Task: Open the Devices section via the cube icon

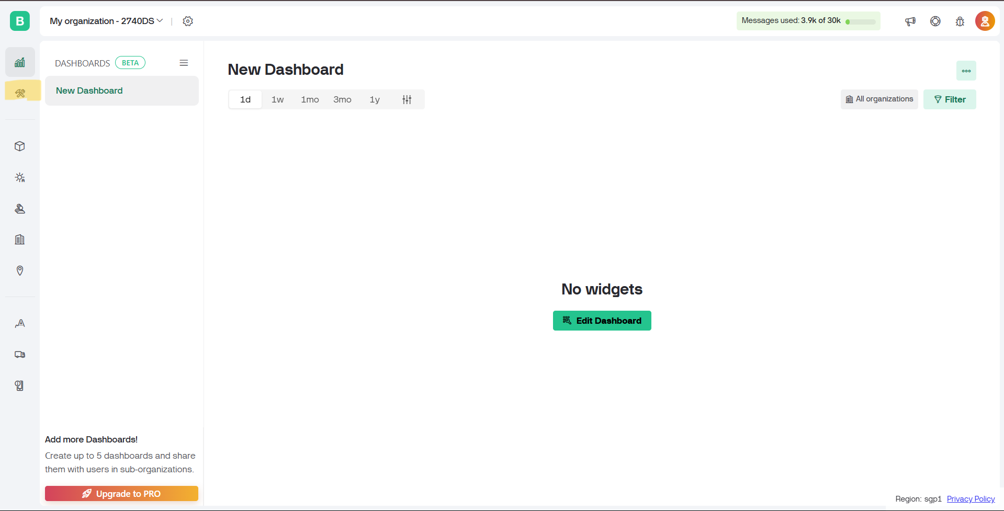Action: click(x=20, y=146)
